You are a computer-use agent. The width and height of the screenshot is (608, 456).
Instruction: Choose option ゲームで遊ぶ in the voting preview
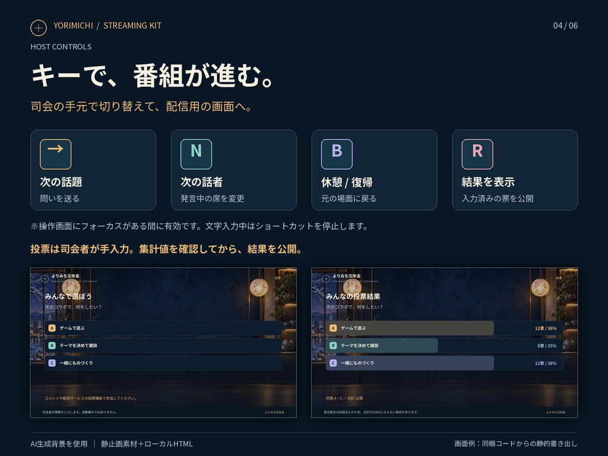(x=163, y=328)
